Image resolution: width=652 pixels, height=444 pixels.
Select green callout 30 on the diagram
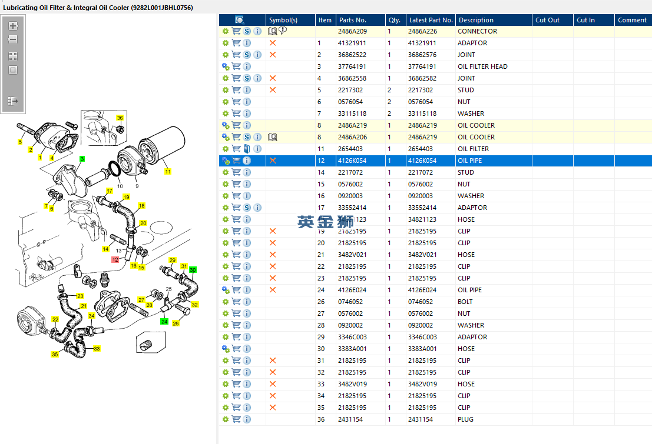coord(193,270)
